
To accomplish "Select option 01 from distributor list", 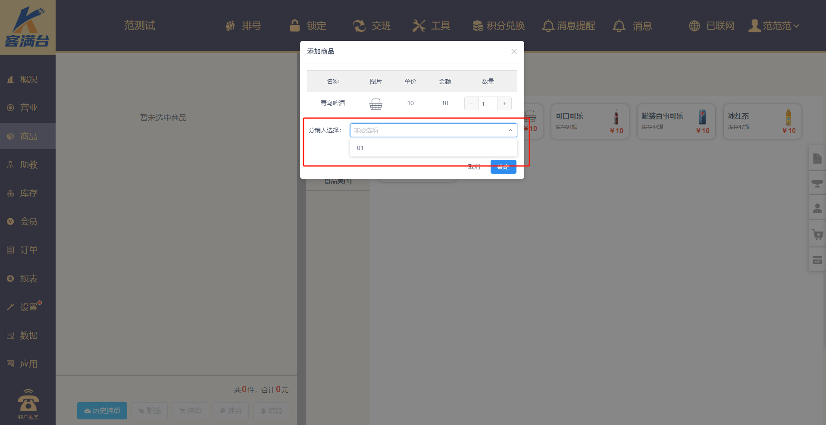I will (360, 148).
